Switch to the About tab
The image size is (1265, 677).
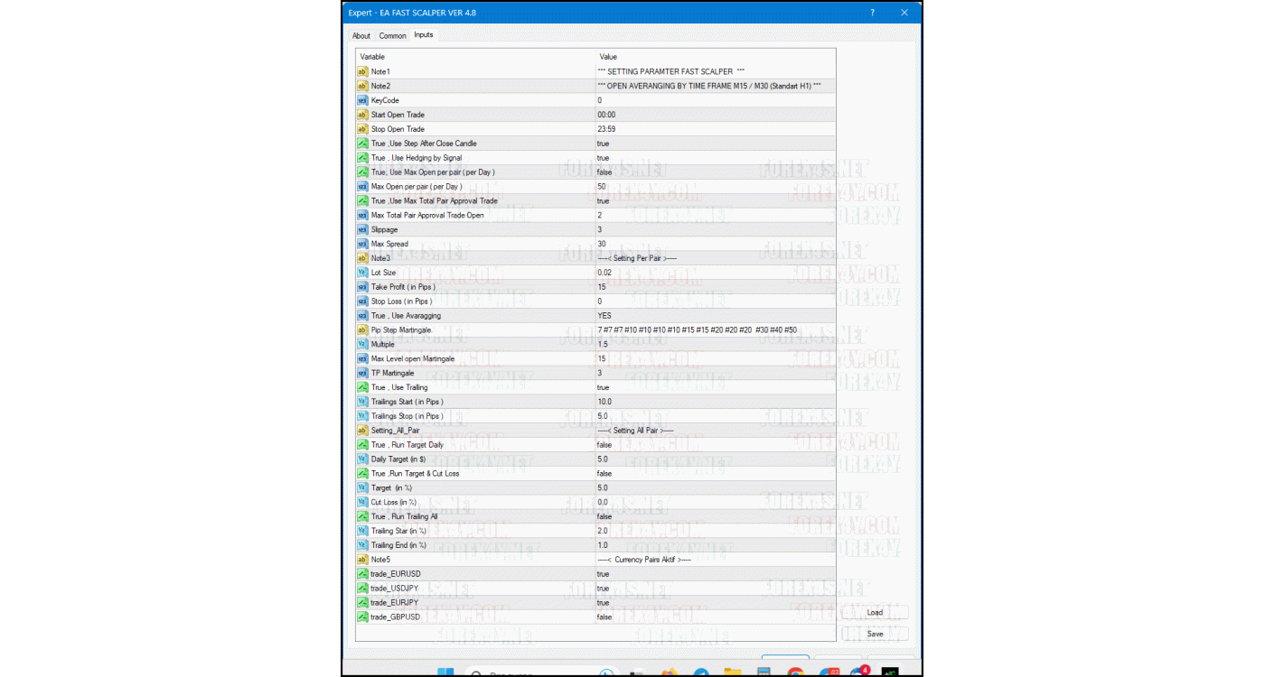[x=361, y=35]
